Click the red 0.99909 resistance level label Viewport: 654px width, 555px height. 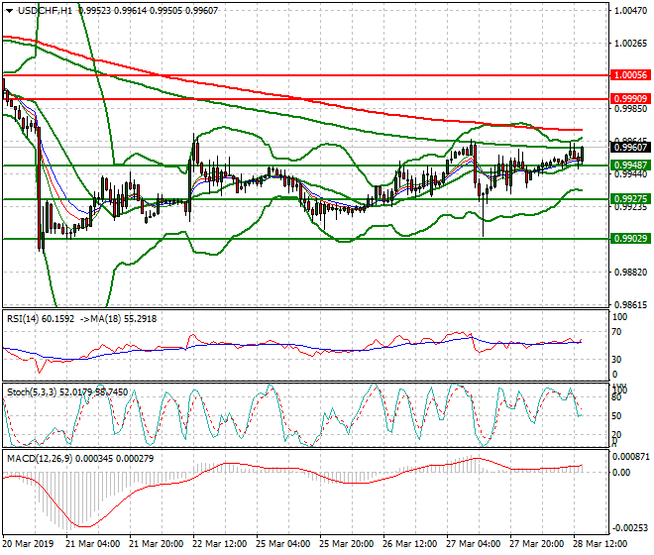630,99
